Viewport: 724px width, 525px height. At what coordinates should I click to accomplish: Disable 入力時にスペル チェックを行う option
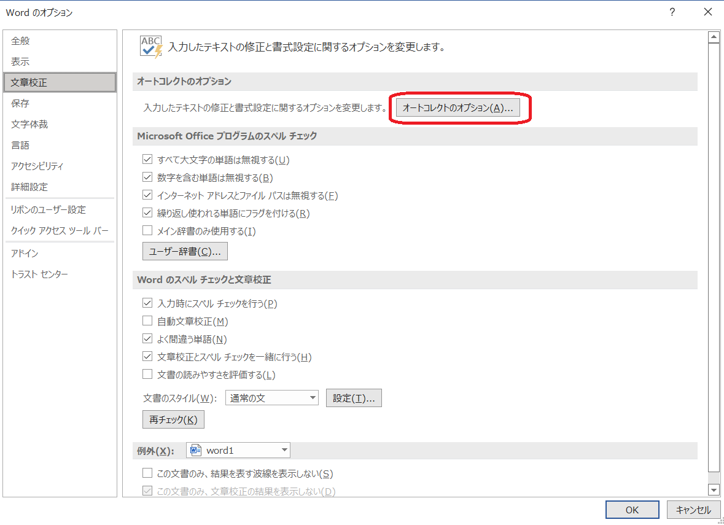[x=147, y=303]
